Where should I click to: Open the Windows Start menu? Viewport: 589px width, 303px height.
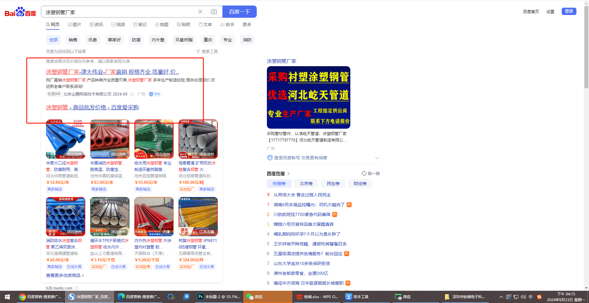7,297
